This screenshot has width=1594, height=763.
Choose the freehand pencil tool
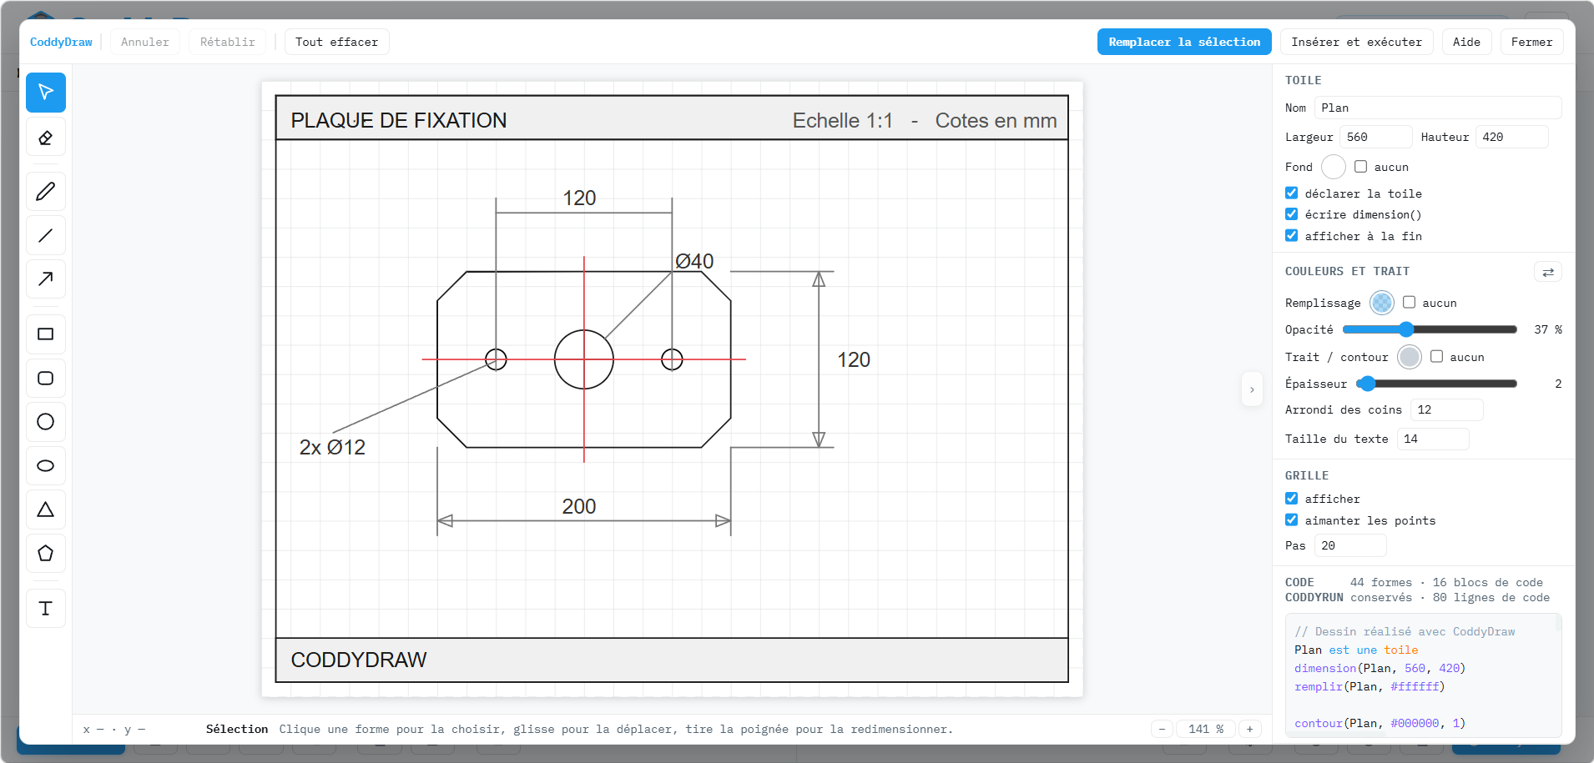point(46,192)
